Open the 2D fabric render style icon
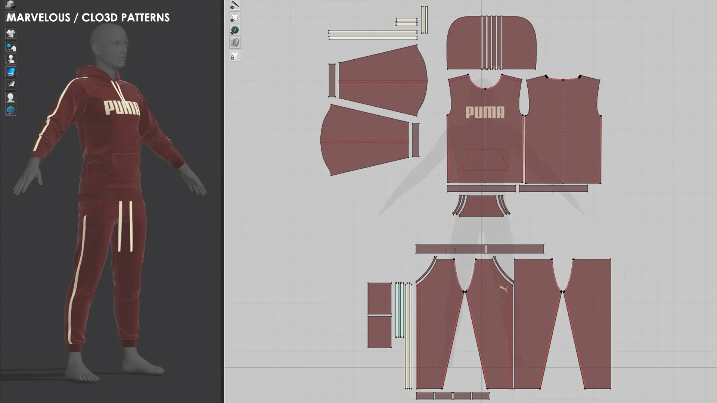717x403 pixels. click(x=235, y=43)
